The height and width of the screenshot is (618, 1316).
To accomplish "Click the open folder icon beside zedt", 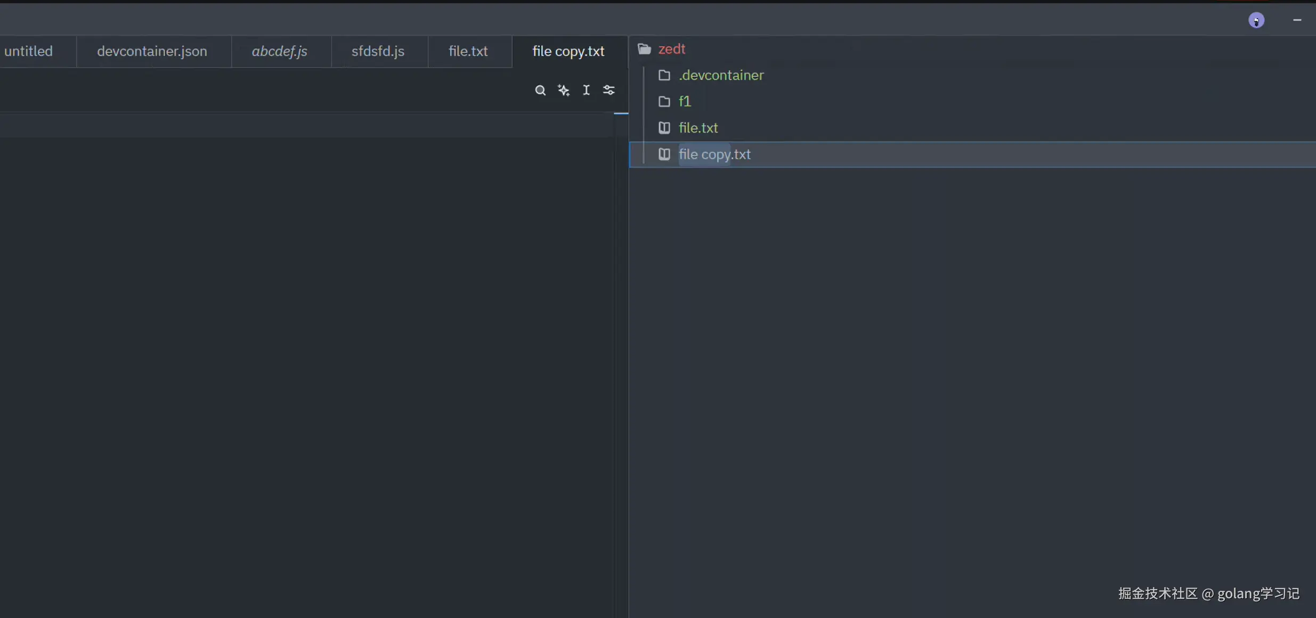I will click(x=644, y=49).
